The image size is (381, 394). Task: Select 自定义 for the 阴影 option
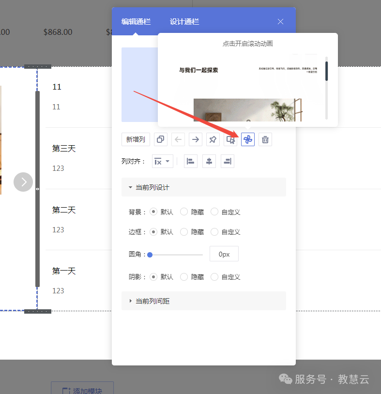pyautogui.click(x=214, y=277)
